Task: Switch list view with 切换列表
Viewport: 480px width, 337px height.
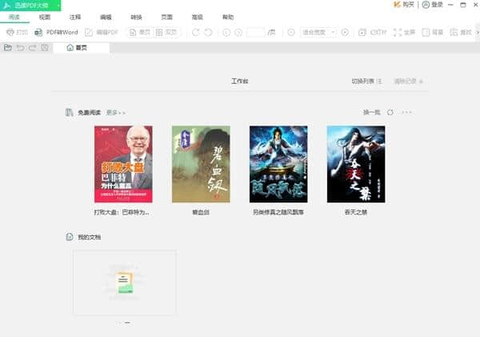Action: [366, 82]
